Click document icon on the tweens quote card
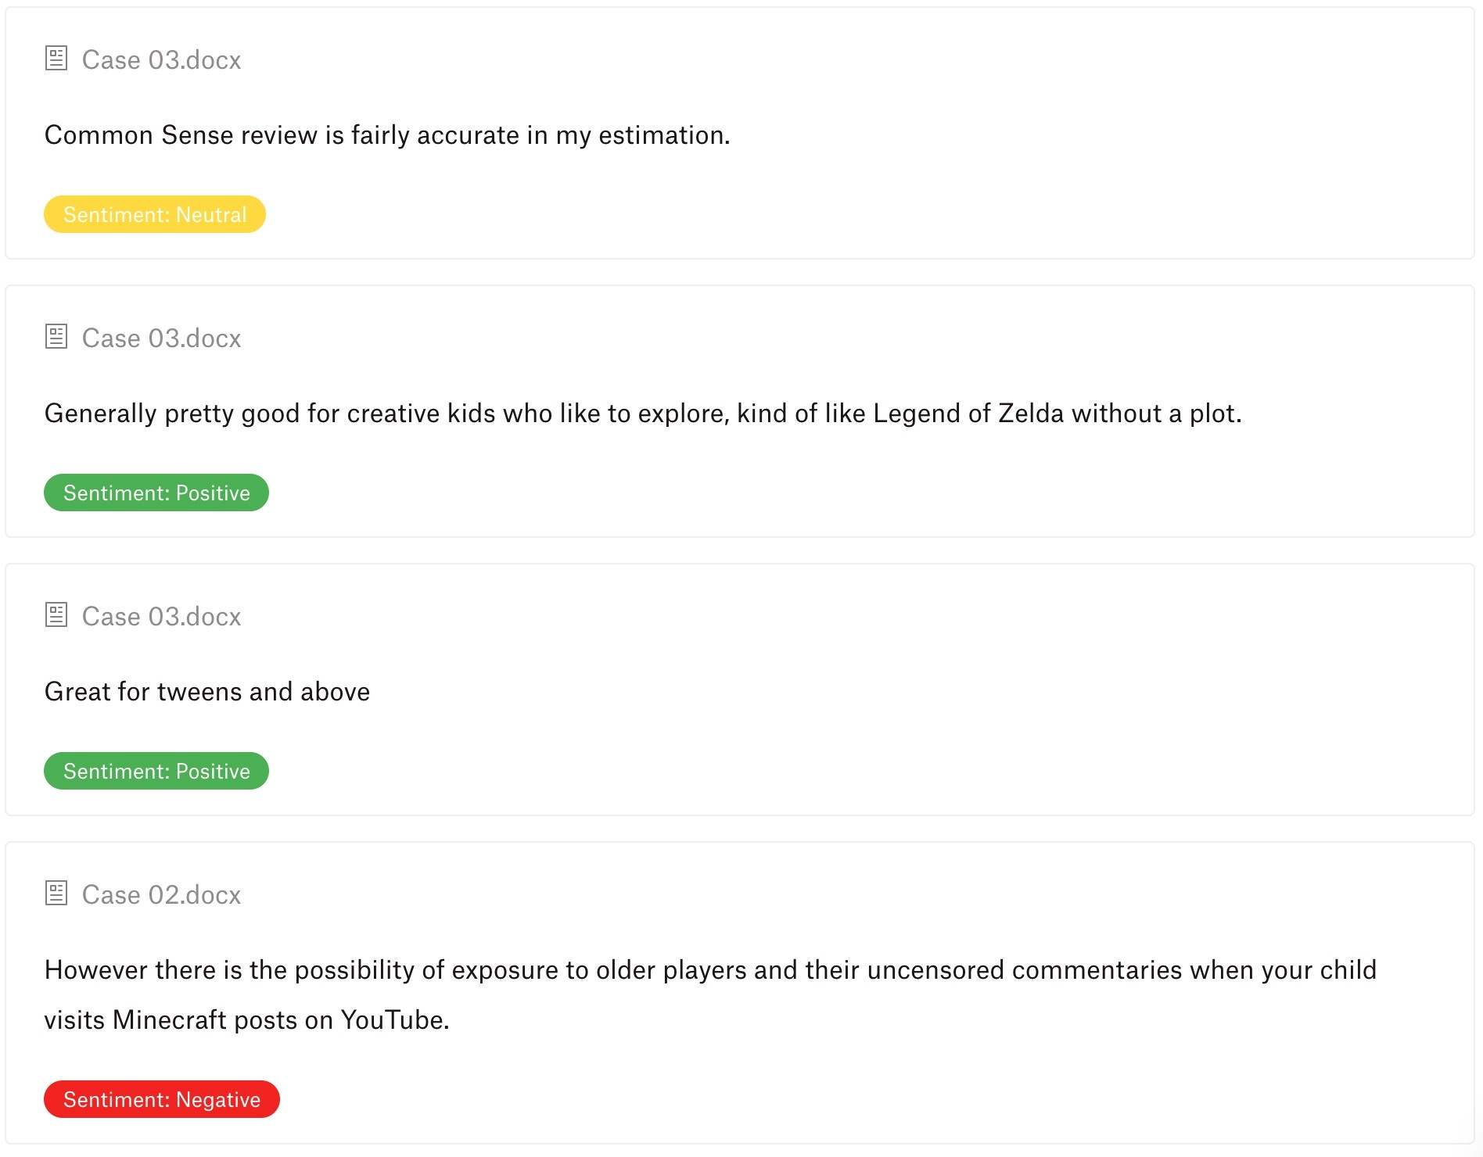This screenshot has width=1483, height=1157. click(56, 615)
